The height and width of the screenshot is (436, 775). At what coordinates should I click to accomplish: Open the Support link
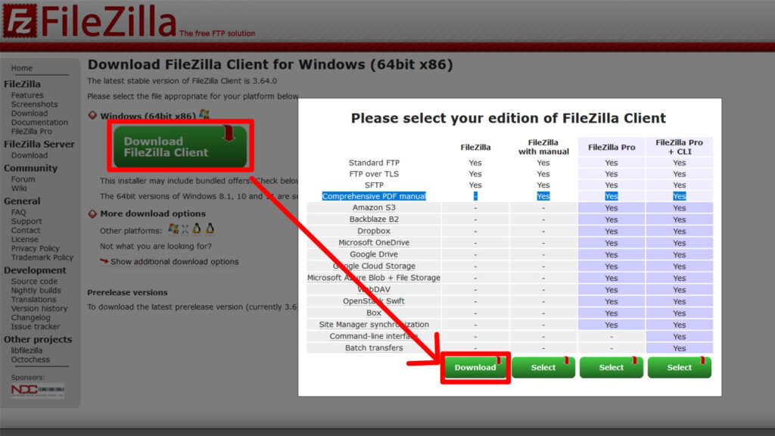click(26, 222)
